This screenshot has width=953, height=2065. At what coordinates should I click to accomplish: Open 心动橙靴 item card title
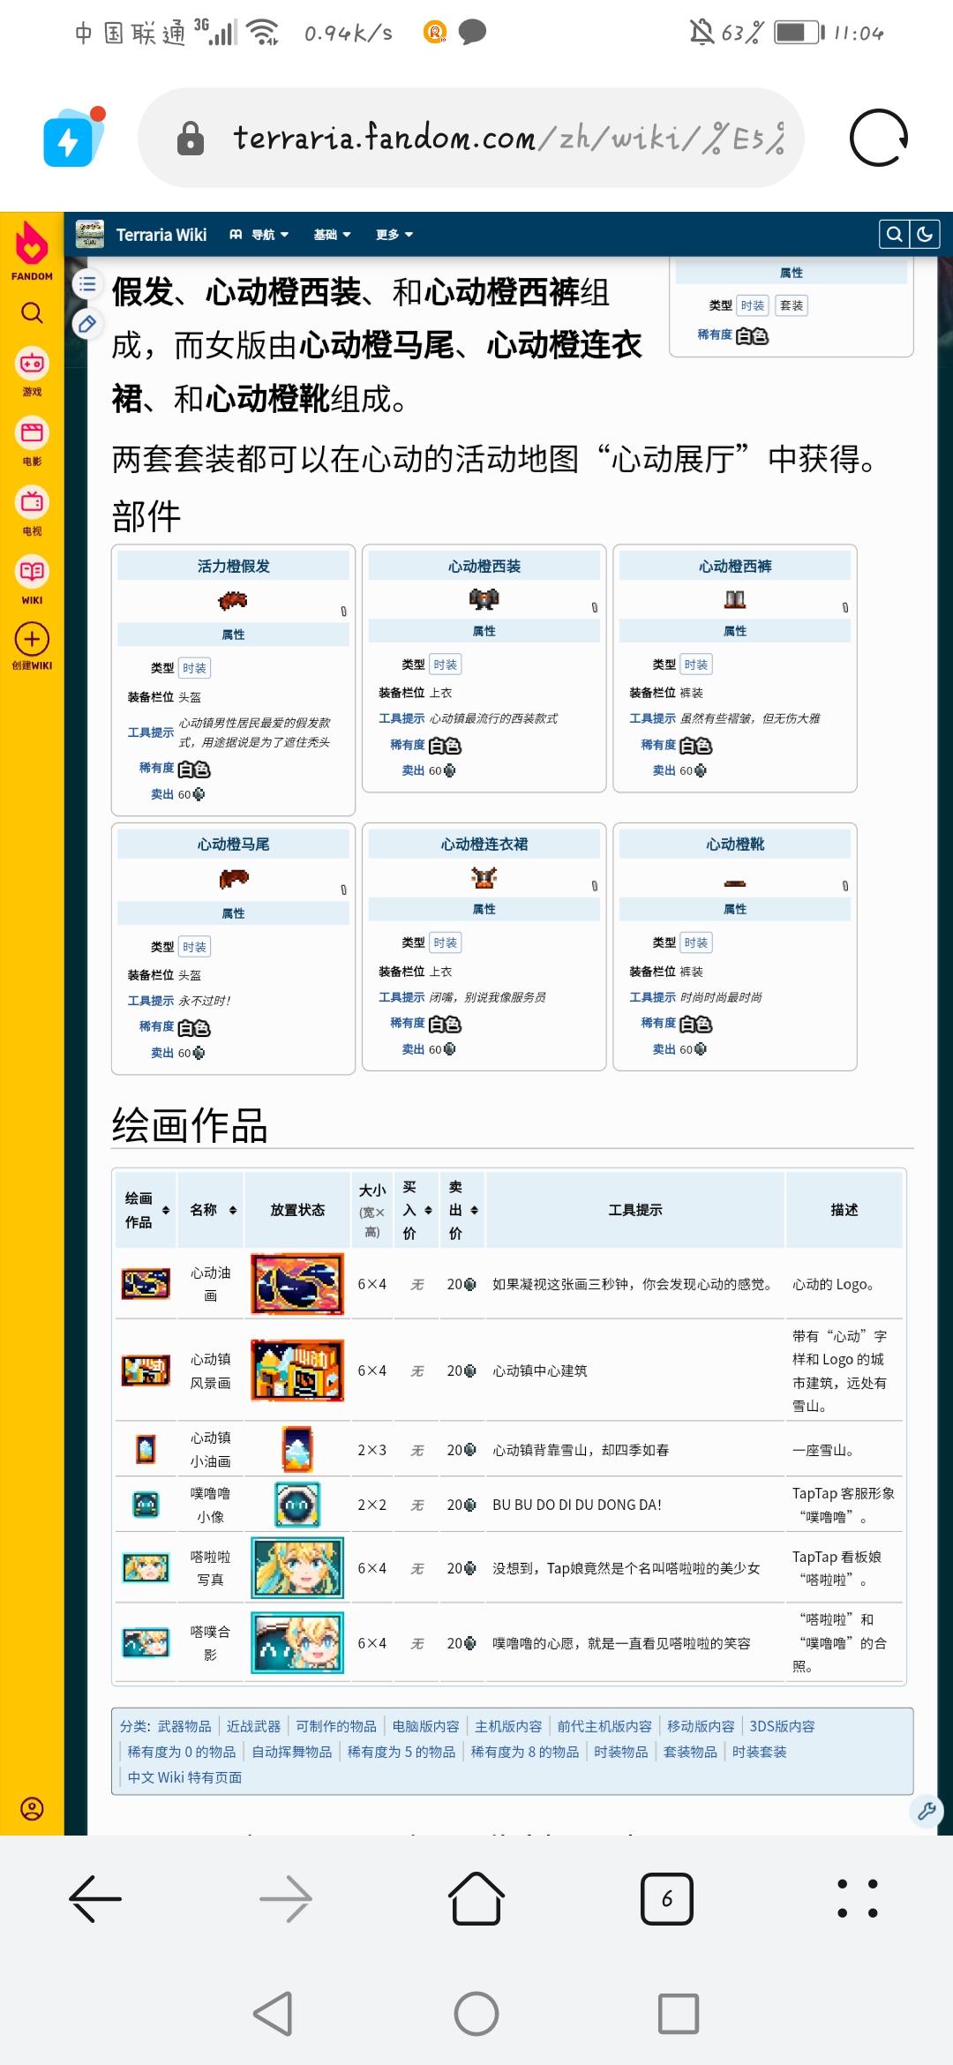[x=735, y=845]
